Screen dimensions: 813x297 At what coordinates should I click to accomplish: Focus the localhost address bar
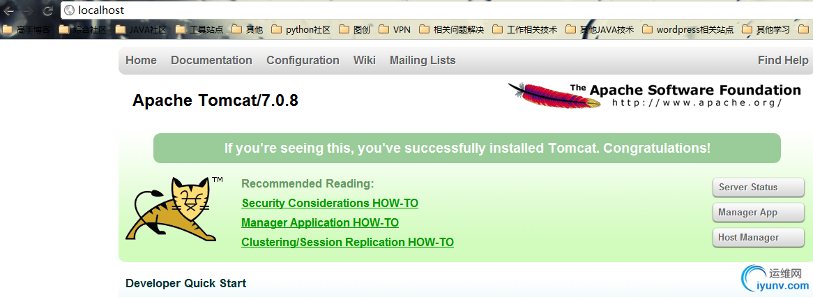tap(436, 10)
